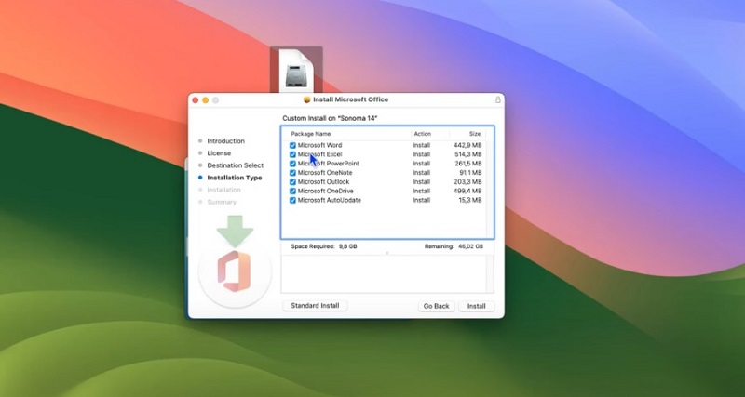Click the 442,9 MB size value

click(467, 145)
